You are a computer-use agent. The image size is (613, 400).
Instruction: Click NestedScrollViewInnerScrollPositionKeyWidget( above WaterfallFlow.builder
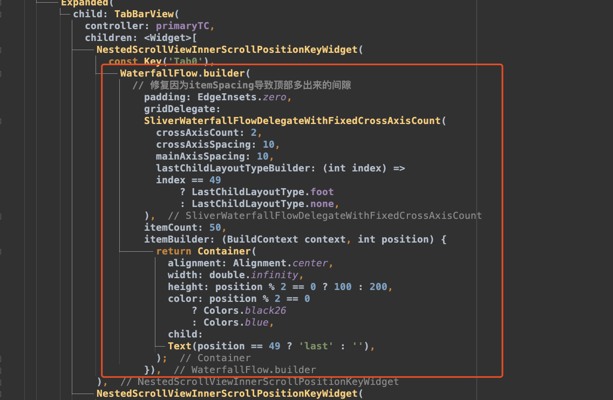pos(230,50)
